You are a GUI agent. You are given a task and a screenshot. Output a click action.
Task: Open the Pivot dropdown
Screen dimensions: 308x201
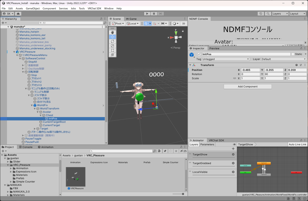click(118, 23)
